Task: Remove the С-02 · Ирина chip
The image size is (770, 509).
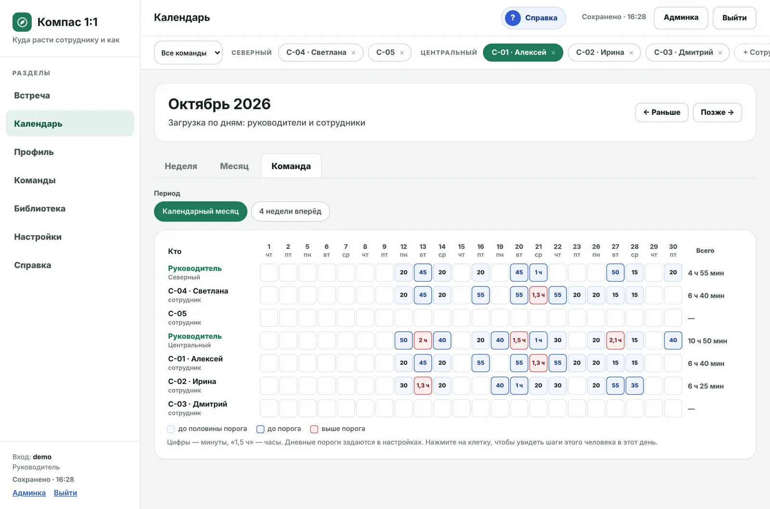Action: tap(631, 53)
